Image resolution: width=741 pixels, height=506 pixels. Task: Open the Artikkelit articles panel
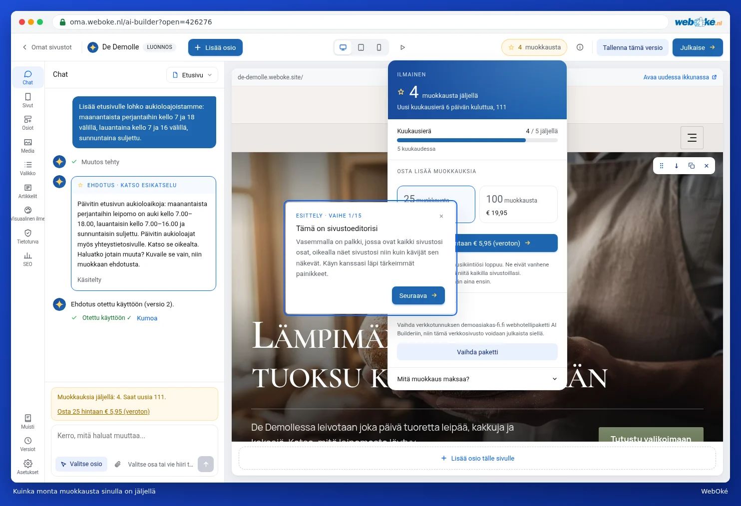click(27, 191)
